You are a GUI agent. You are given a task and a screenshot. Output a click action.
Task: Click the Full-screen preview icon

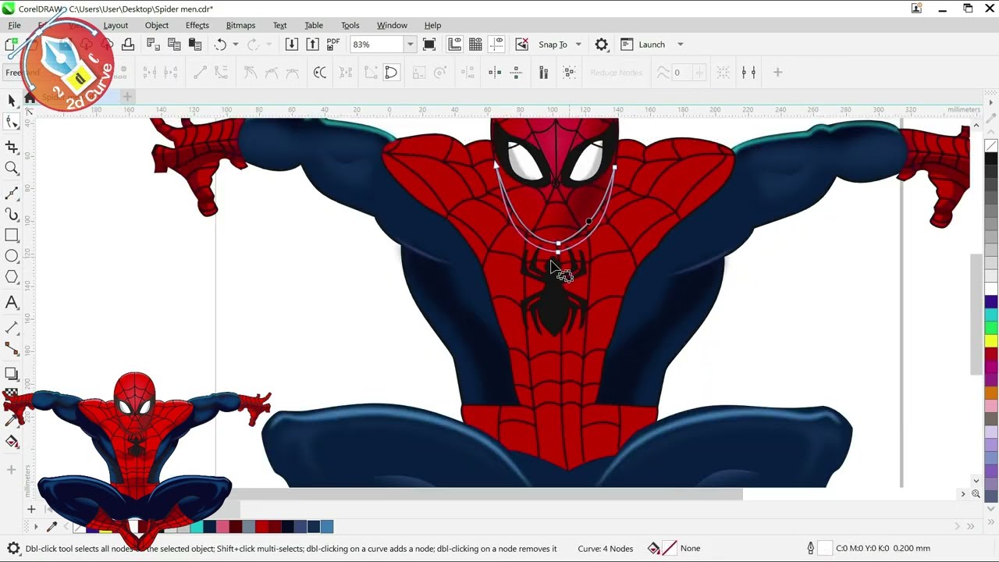coord(428,44)
